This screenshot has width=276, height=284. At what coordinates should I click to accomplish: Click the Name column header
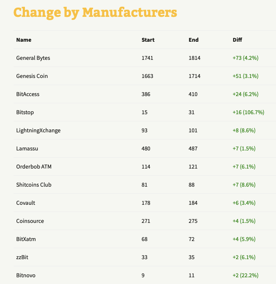pos(24,40)
